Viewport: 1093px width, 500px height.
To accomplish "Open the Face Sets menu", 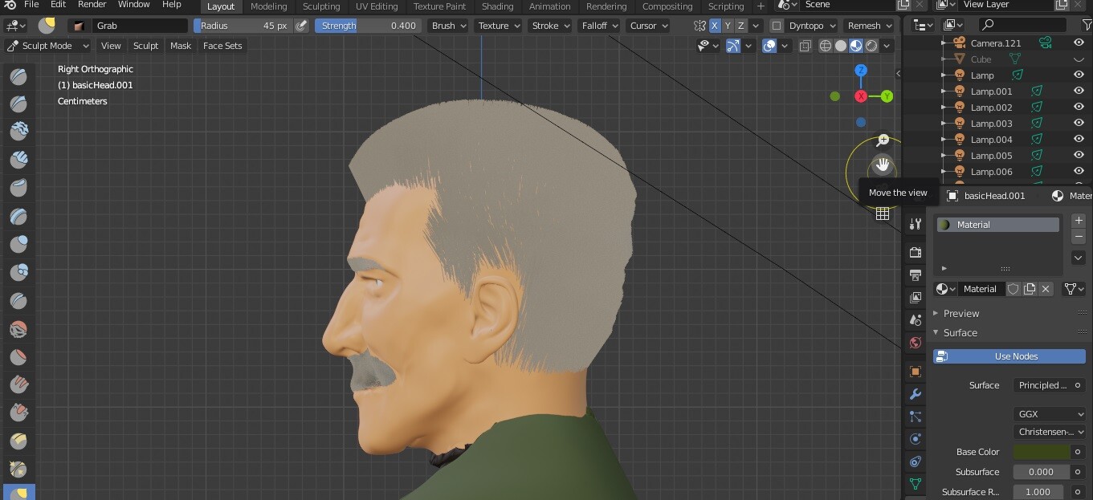I will coord(222,46).
